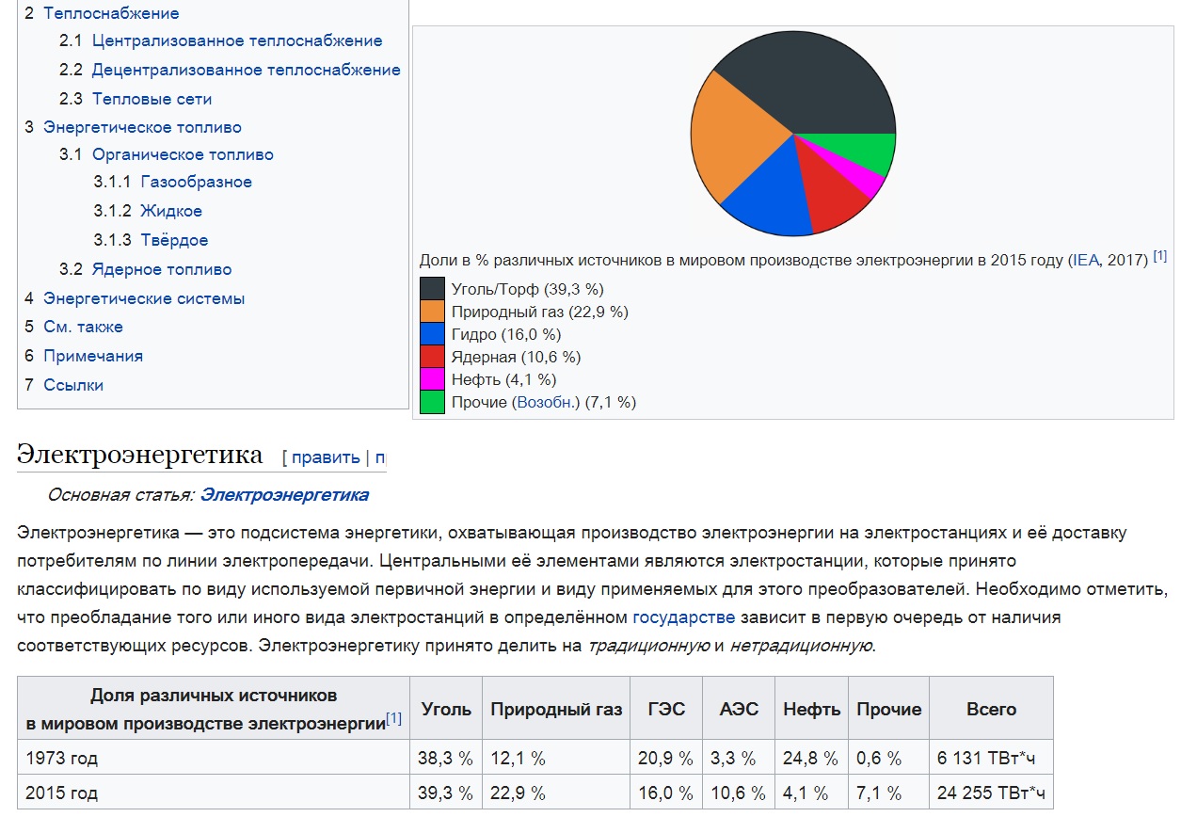This screenshot has width=1181, height=833.
Task: Click the green Прочие legend swatch
Action: tap(432, 402)
